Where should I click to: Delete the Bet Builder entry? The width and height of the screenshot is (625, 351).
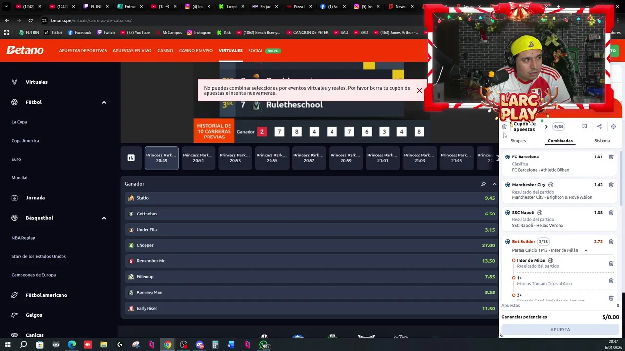611,242
